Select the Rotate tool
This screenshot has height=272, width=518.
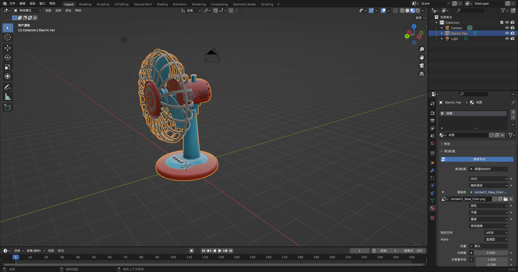[x=8, y=57]
